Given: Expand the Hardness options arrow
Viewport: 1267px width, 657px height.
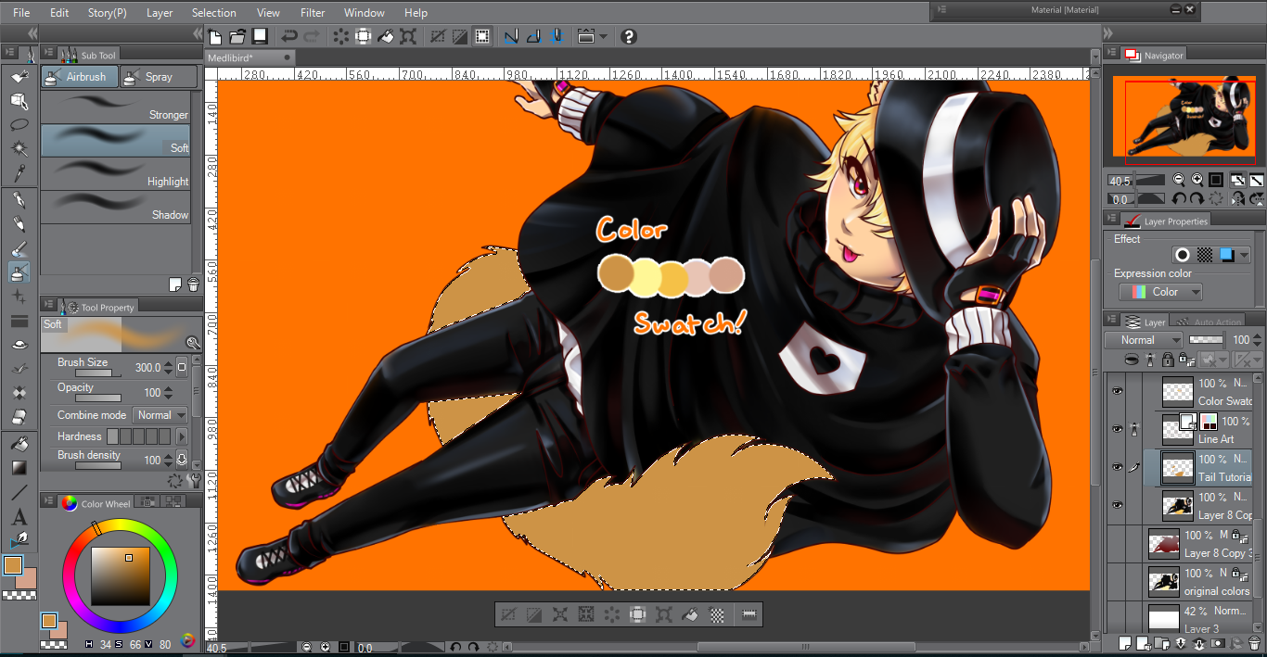Looking at the screenshot, I should (182, 436).
